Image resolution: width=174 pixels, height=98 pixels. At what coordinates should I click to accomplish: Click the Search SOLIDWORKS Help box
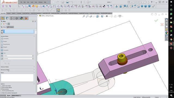[137, 2]
